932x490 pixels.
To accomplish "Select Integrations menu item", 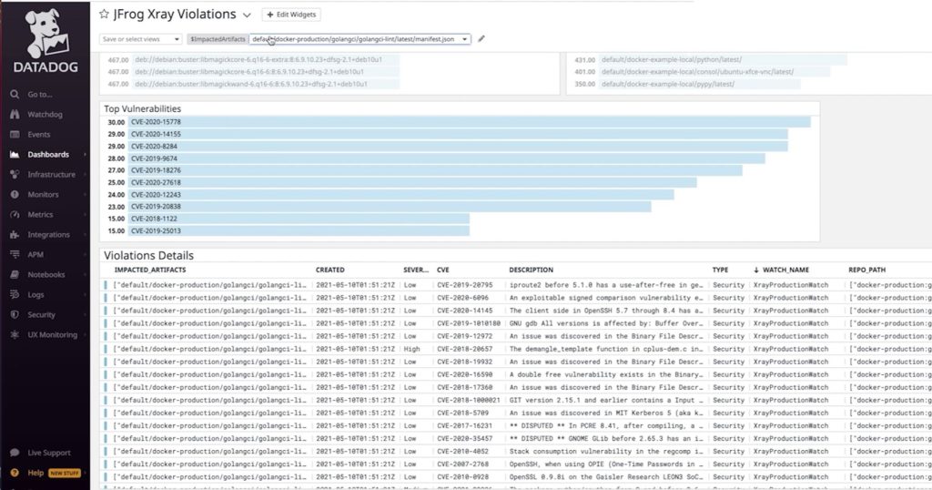I will (48, 235).
